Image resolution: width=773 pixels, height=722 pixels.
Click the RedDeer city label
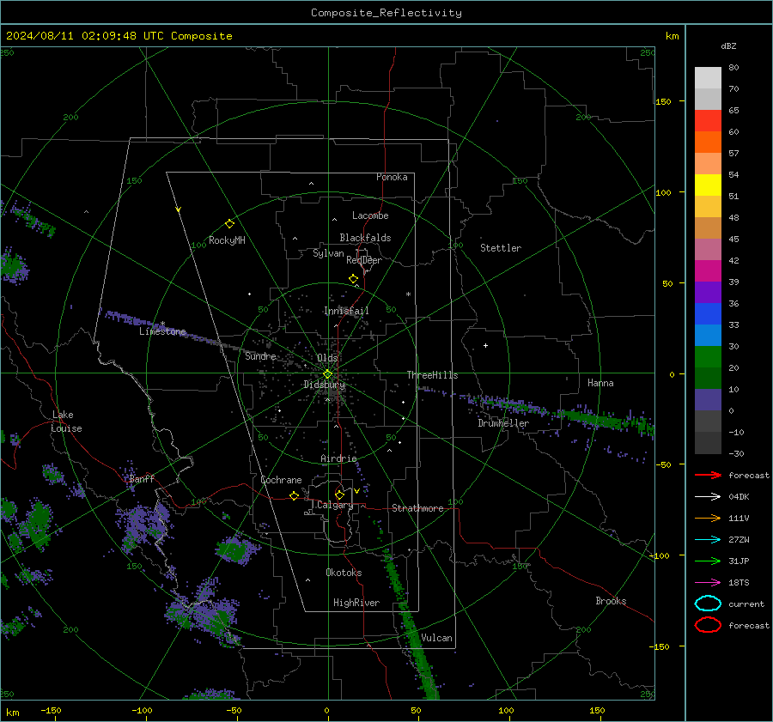click(364, 260)
